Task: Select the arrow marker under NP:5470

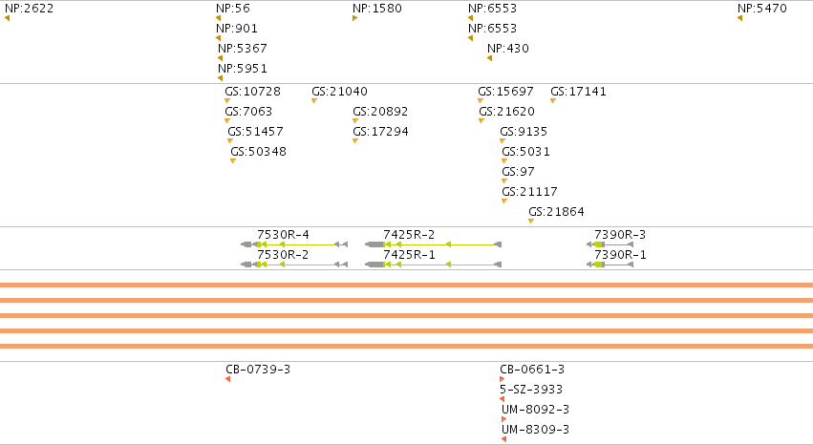Action: pyautogui.click(x=739, y=18)
